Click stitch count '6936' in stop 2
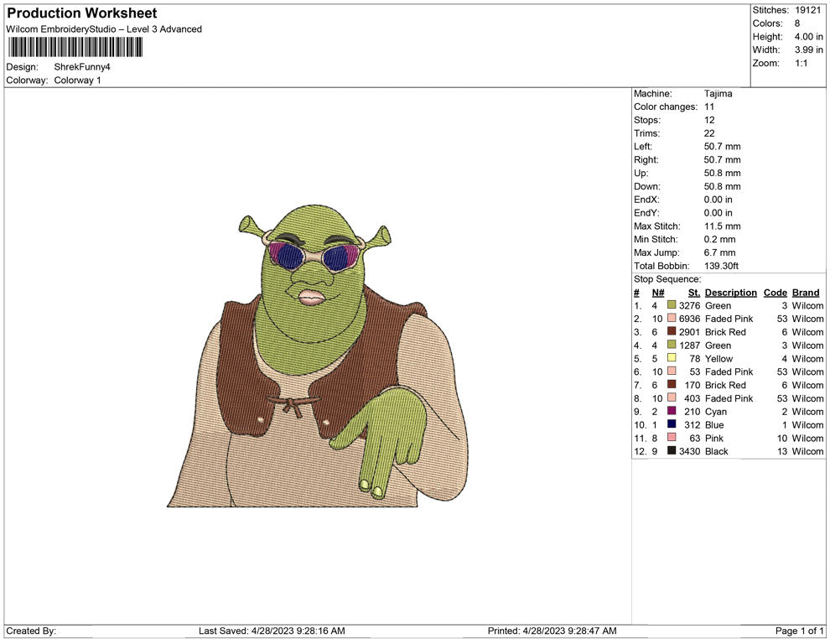 [690, 319]
